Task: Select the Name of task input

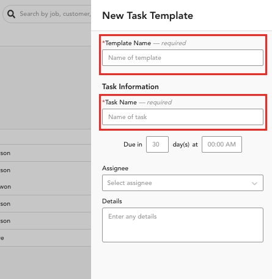Action: (x=183, y=117)
